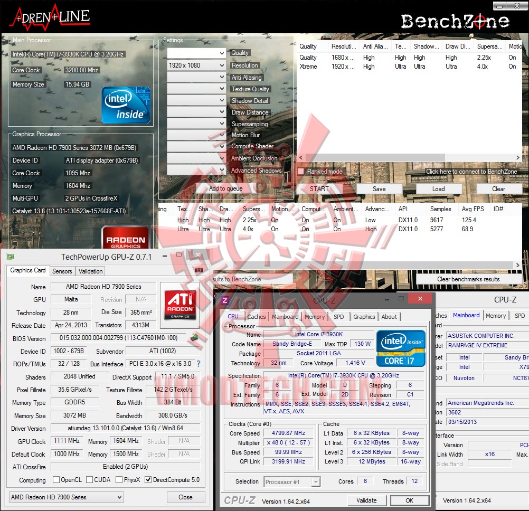Click the Mainboard tab in background CPU-Z
The width and height of the screenshot is (529, 511).
click(466, 315)
